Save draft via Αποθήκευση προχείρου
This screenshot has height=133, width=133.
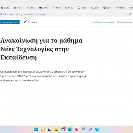click(x=103, y=22)
